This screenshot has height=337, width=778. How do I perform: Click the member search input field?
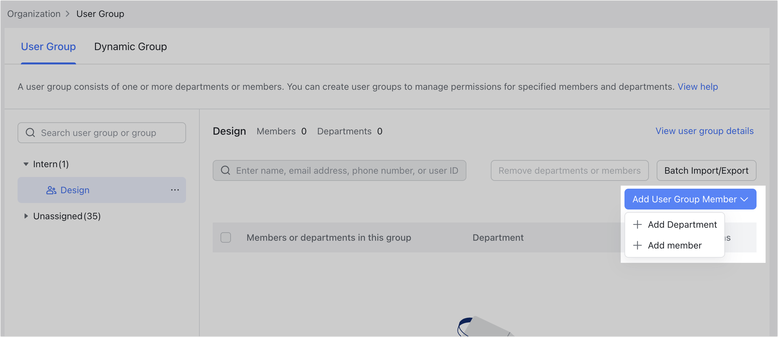[x=342, y=170]
